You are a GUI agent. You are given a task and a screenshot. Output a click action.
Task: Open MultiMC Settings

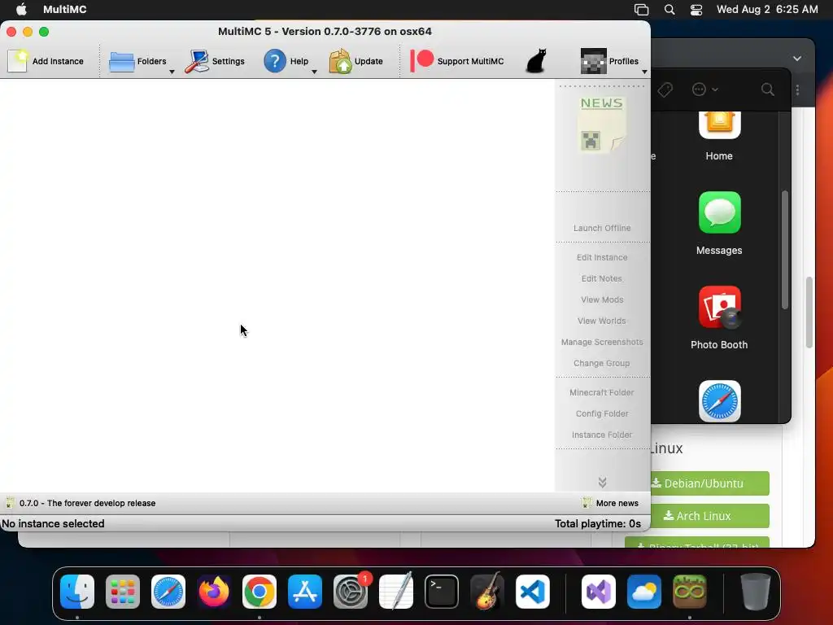[x=215, y=61]
